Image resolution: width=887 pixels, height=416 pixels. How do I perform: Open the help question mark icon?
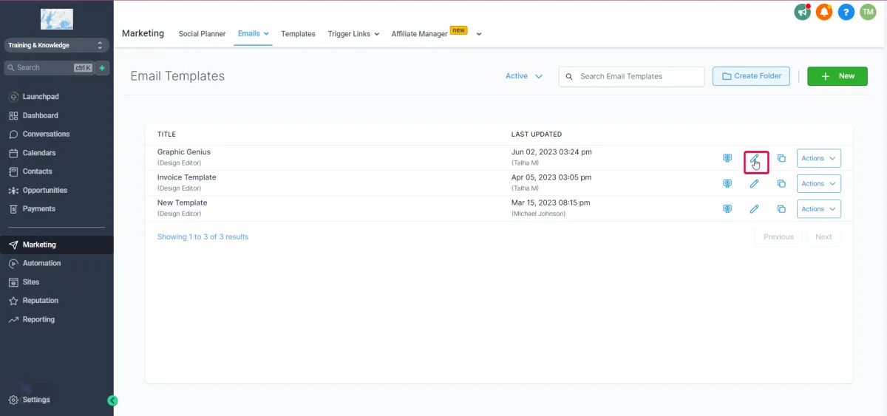pos(846,12)
